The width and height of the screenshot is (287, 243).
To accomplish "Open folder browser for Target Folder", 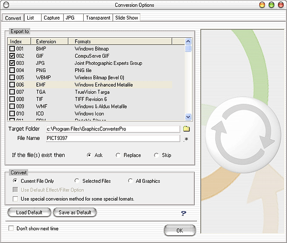I will tap(187, 129).
